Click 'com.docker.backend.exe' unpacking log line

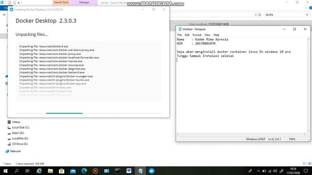pyautogui.click(x=52, y=72)
